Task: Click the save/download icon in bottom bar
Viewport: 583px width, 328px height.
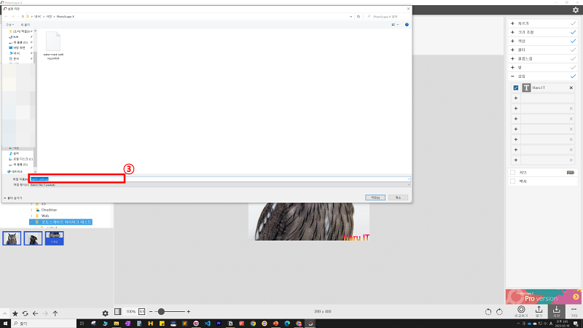Action: tap(556, 309)
